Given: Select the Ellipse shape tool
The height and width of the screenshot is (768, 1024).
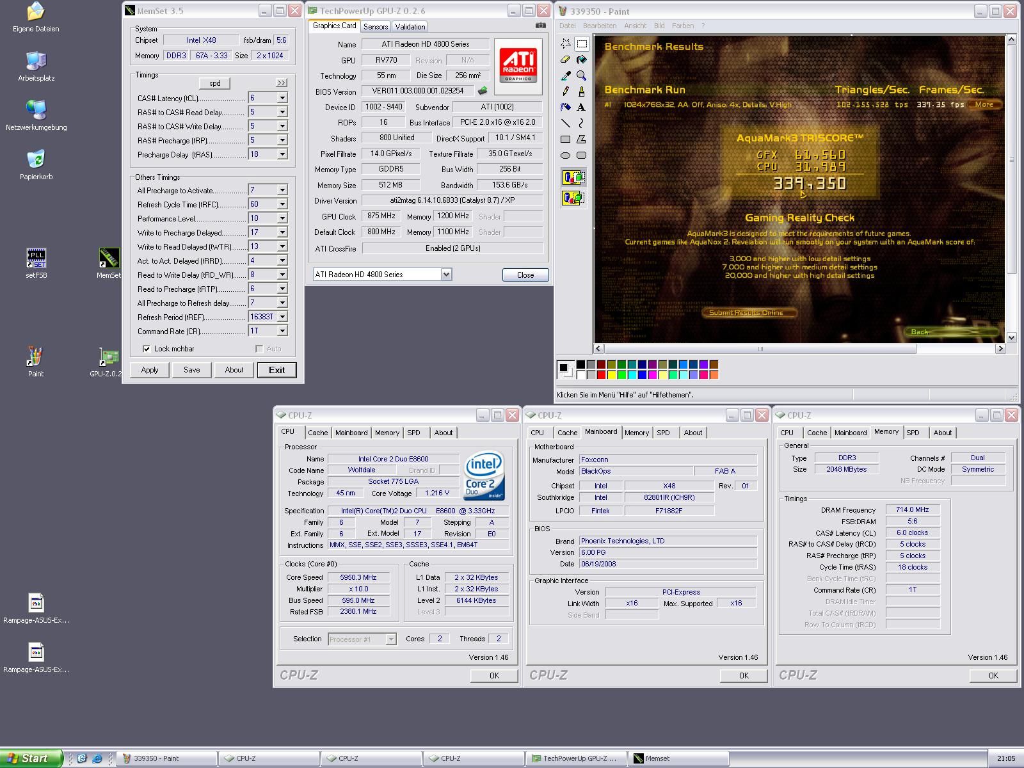Looking at the screenshot, I should pos(566,155).
